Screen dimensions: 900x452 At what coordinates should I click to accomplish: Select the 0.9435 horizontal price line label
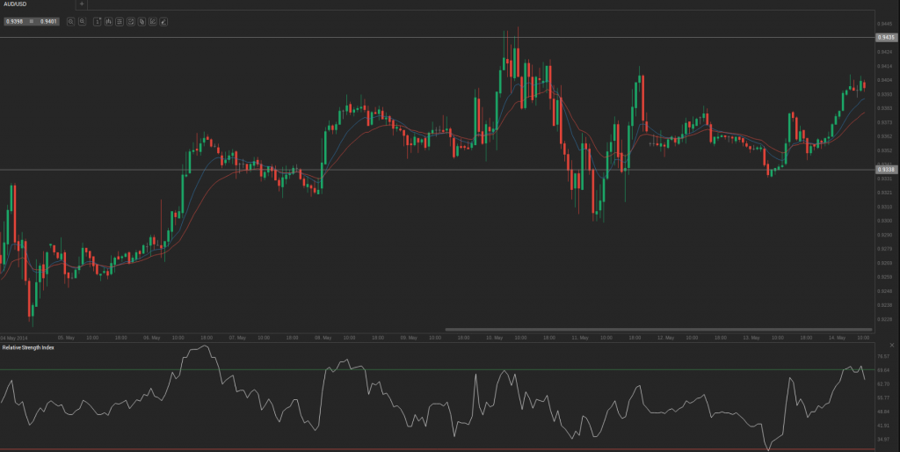[886, 37]
